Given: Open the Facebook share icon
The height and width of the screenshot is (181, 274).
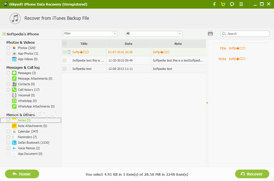Looking at the screenshot, I should coord(215,4).
